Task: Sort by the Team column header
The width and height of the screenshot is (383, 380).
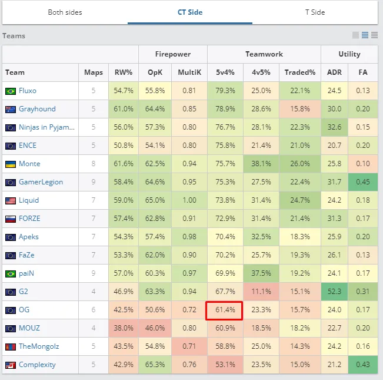Action: [41, 72]
